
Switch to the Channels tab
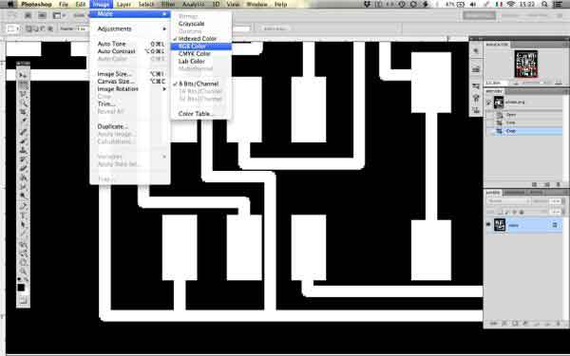coord(514,192)
